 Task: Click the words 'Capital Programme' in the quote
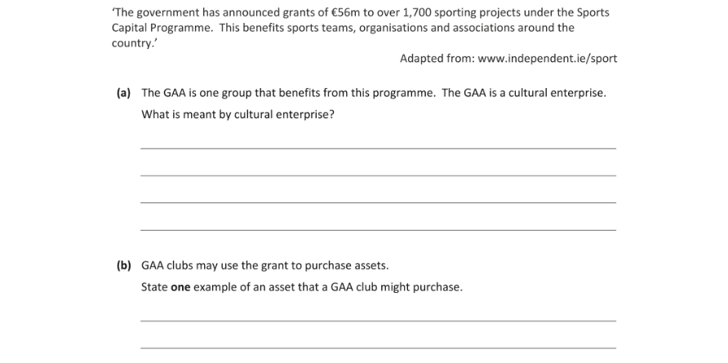pos(162,28)
